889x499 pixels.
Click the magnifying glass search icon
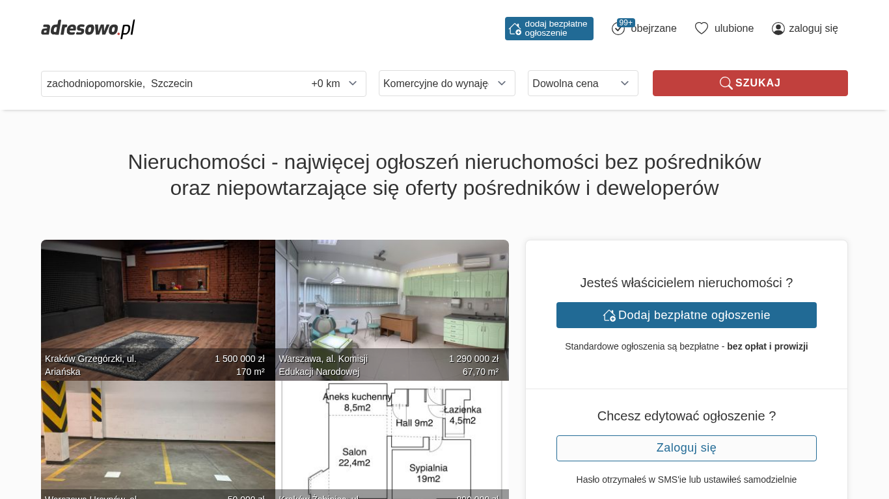pos(726,83)
